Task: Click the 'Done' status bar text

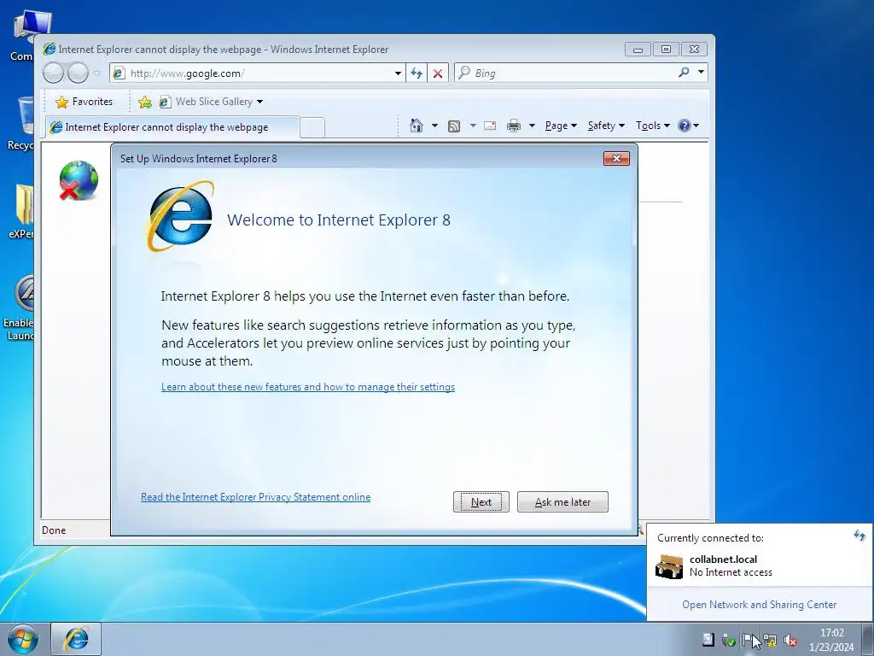Action: click(x=54, y=530)
